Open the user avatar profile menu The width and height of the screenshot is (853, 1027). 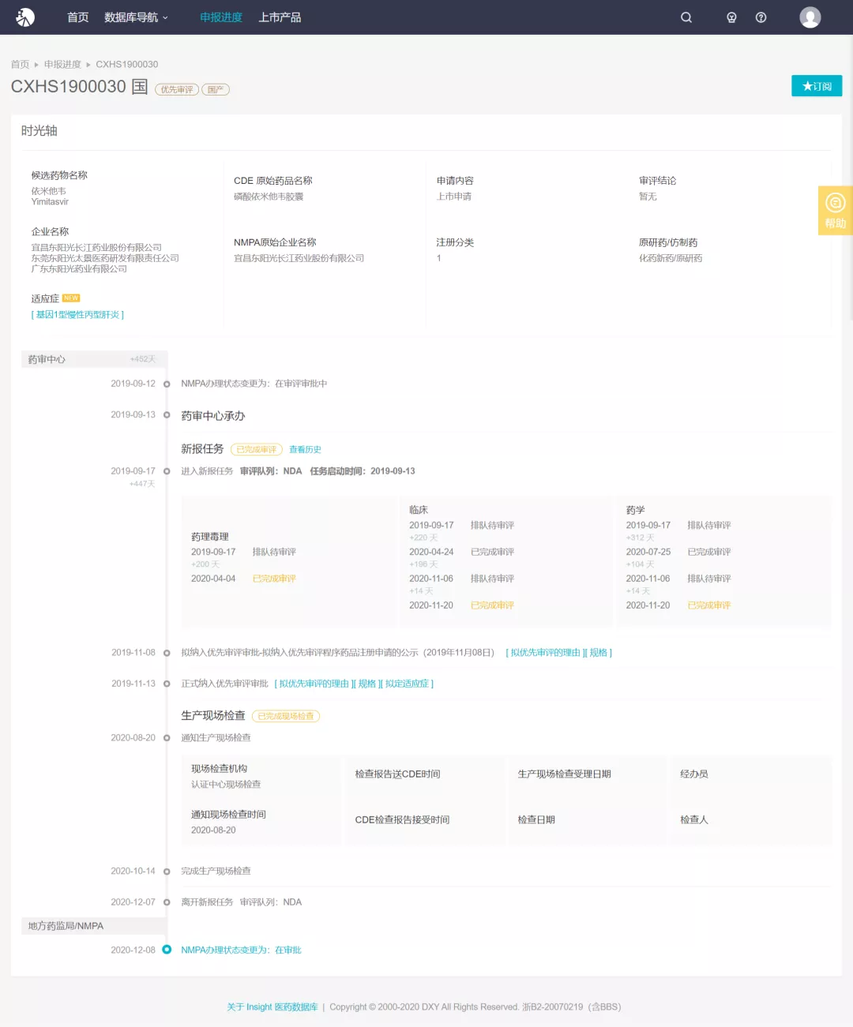tap(810, 17)
